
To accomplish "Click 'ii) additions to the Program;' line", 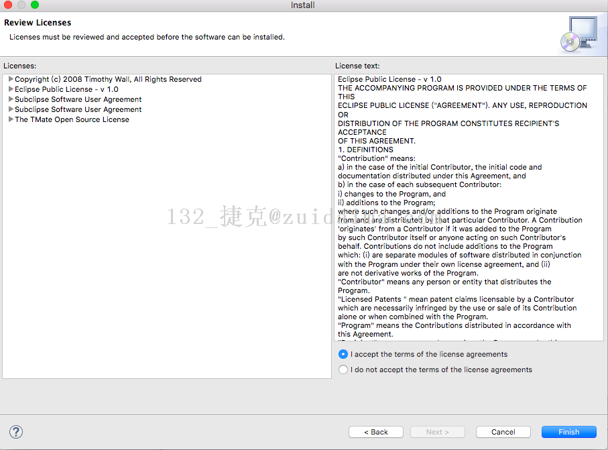I will coord(387,203).
